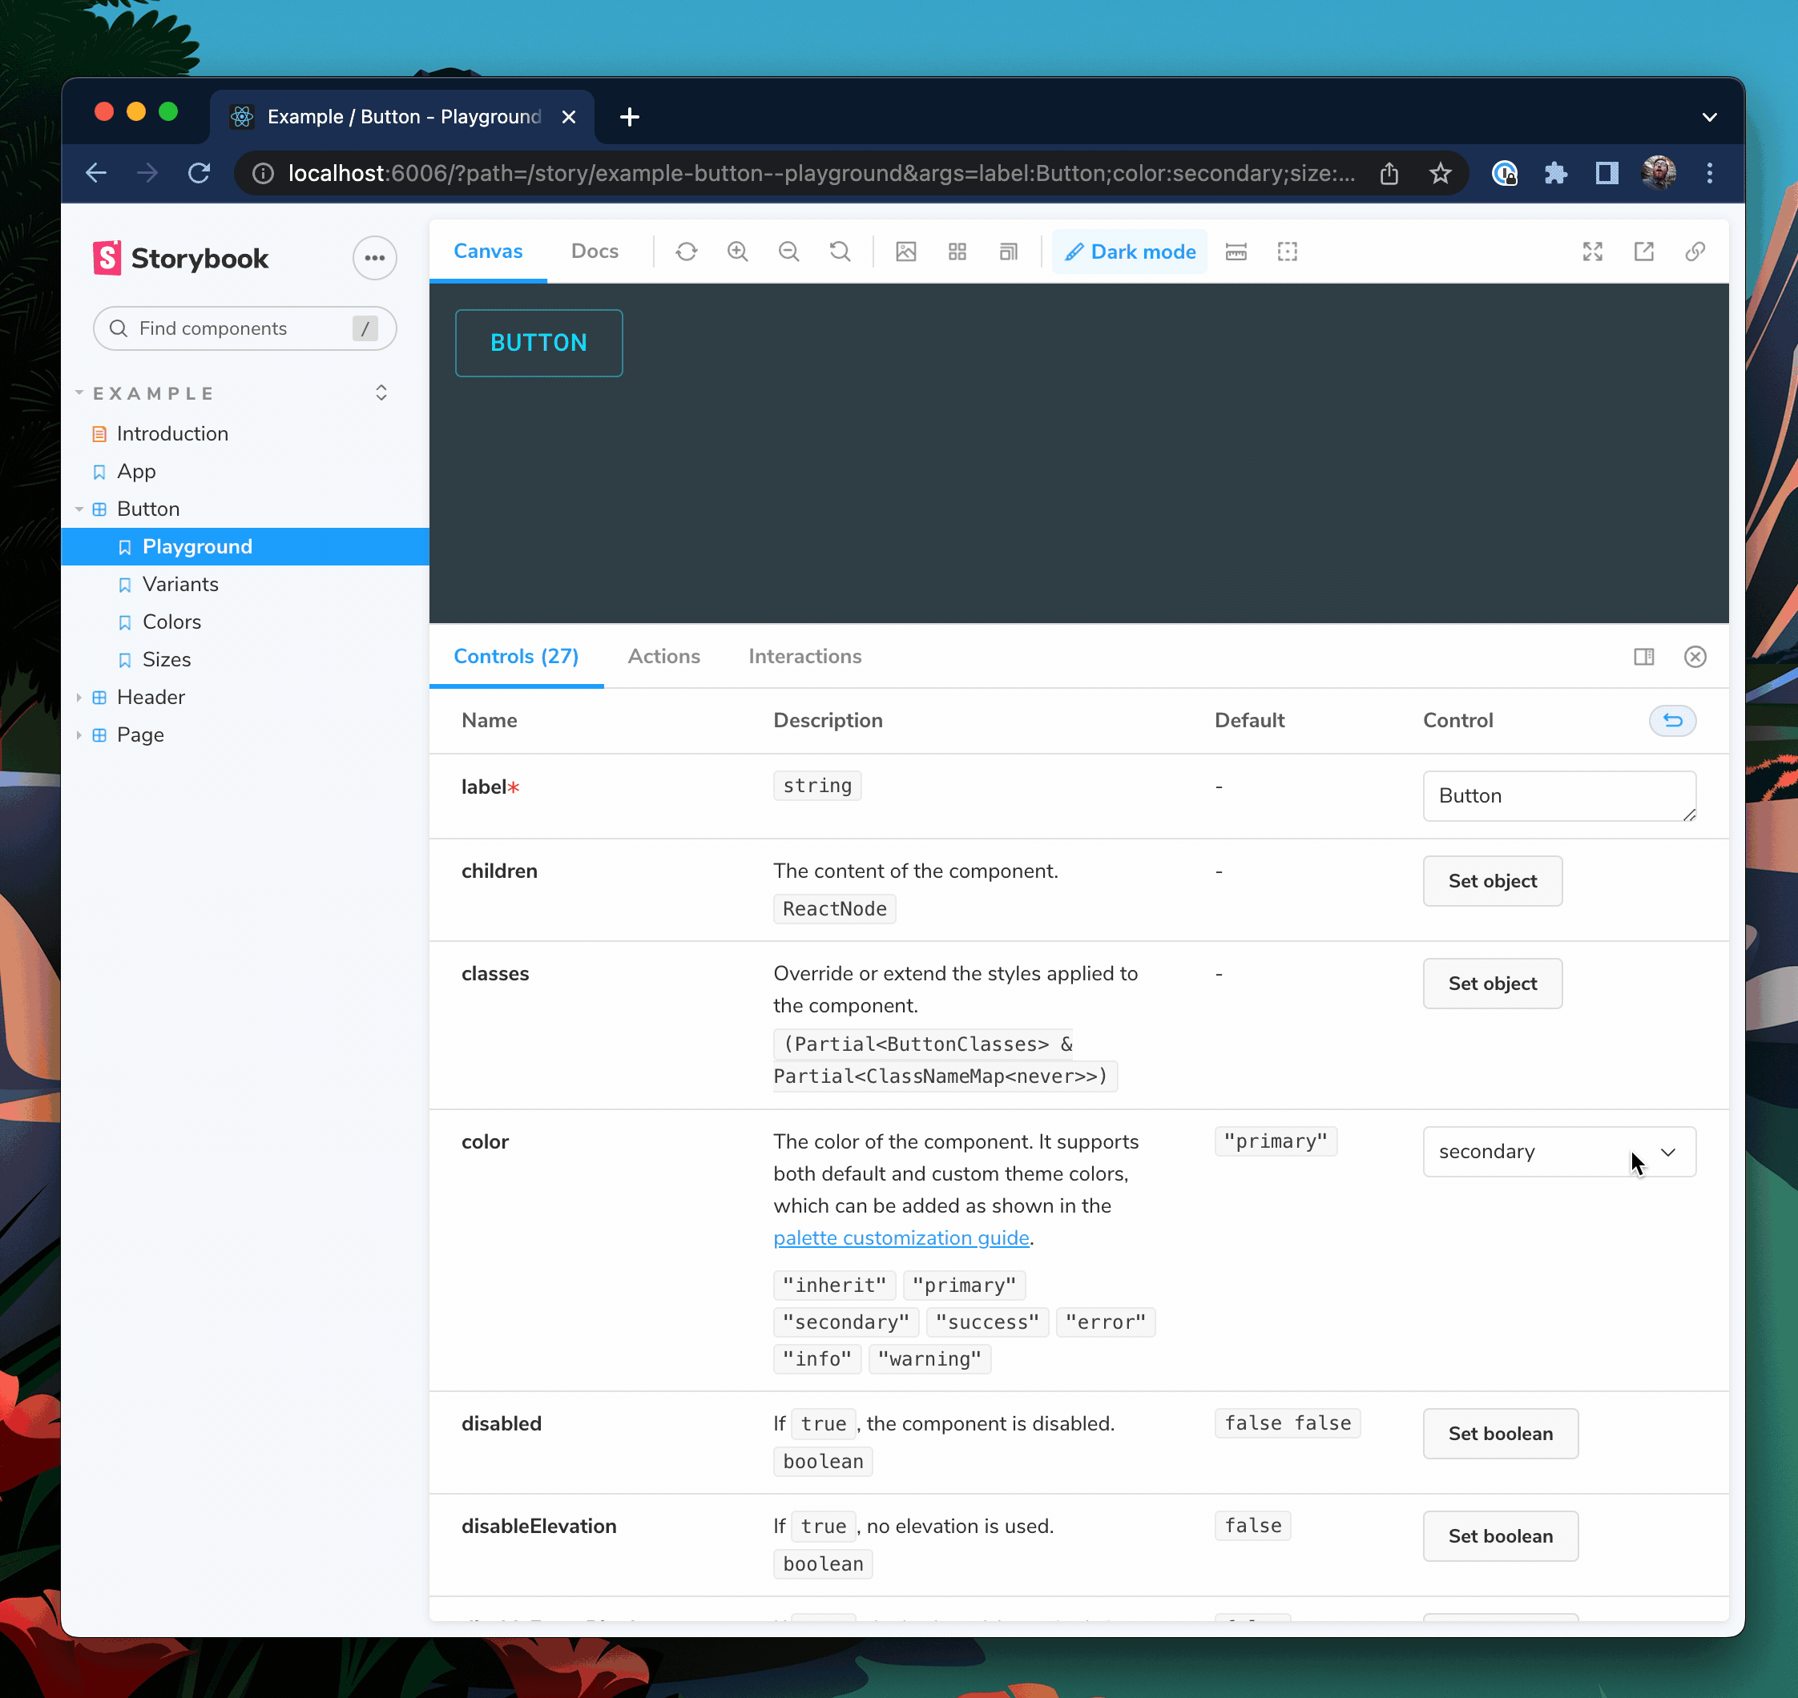Toggle the grid background icon

(957, 251)
